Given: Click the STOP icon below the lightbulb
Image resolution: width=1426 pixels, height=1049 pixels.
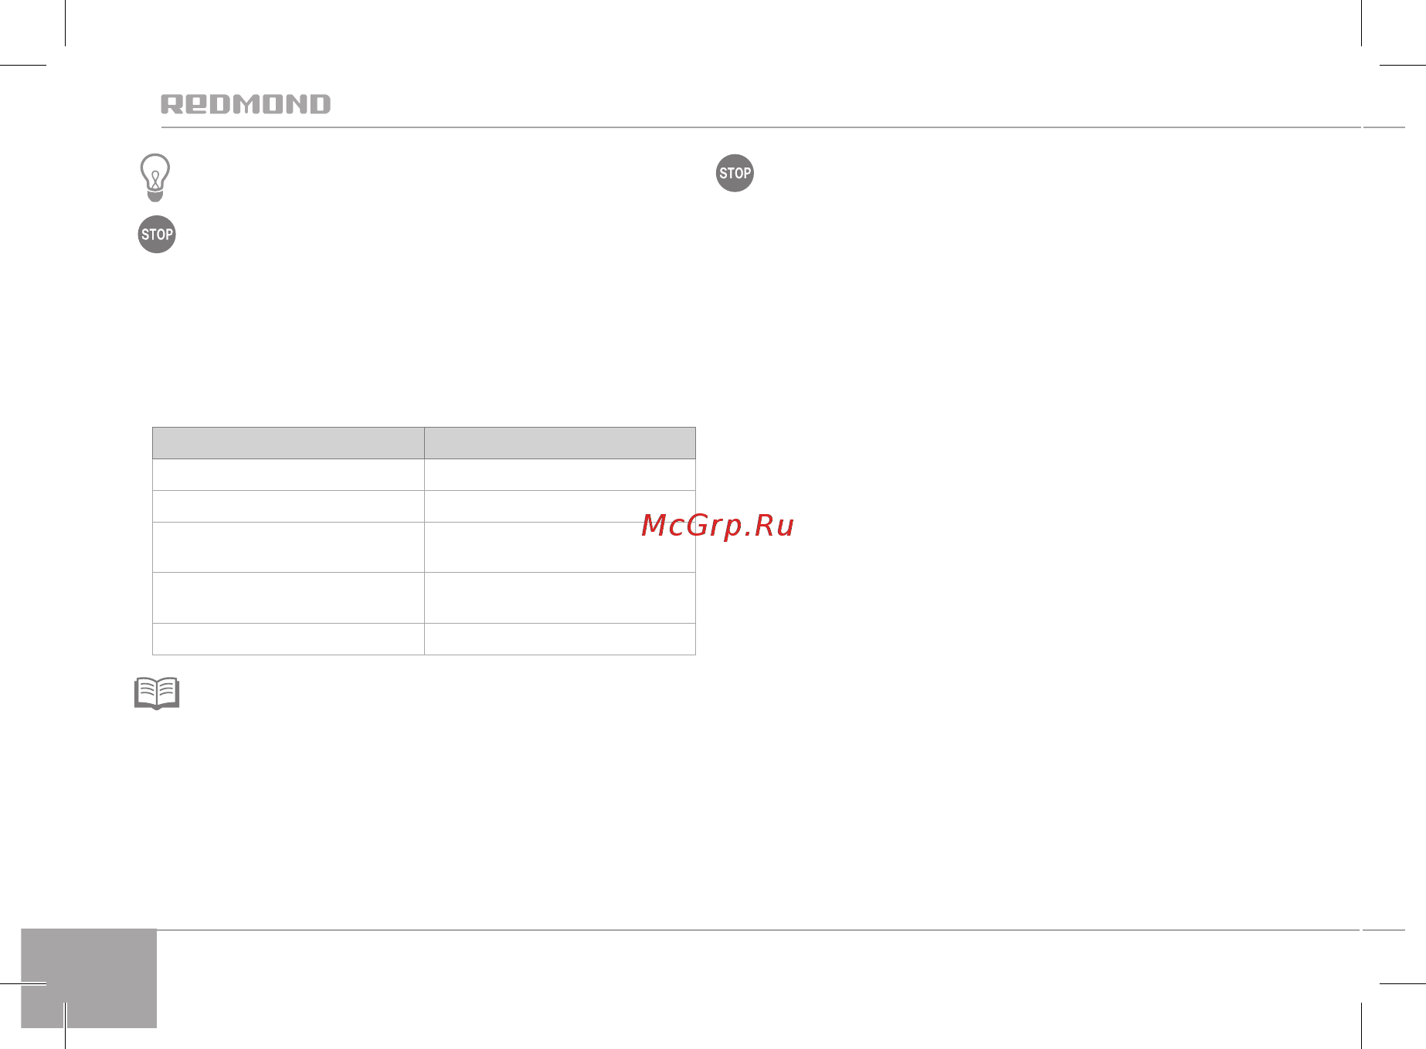Looking at the screenshot, I should 157,235.
